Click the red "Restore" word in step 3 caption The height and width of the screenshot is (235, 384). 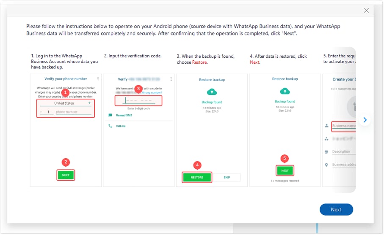[199, 62]
